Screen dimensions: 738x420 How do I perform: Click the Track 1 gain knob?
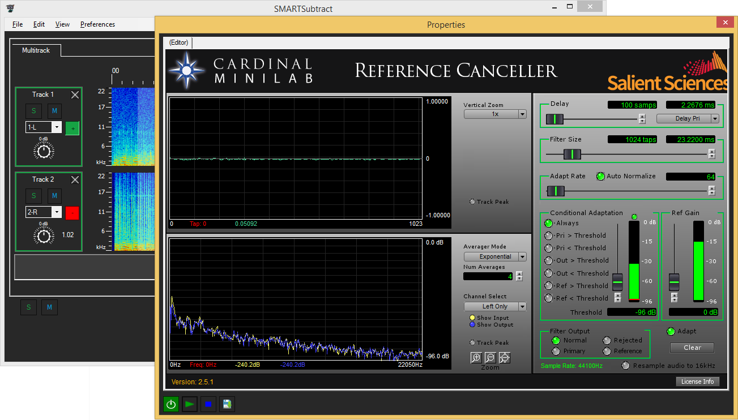[x=44, y=150]
